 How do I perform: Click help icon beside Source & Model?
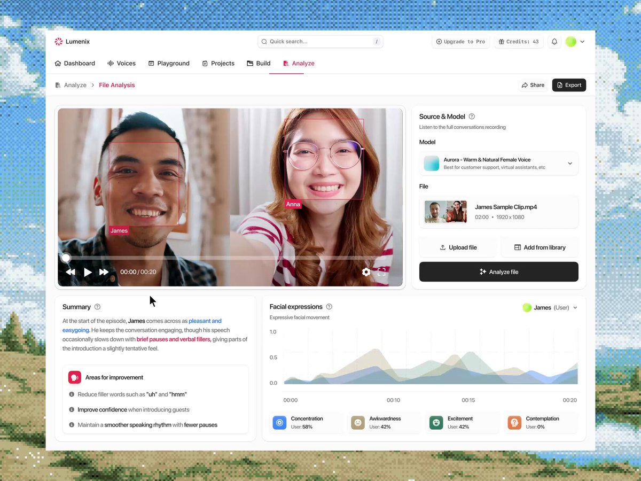[x=472, y=117]
